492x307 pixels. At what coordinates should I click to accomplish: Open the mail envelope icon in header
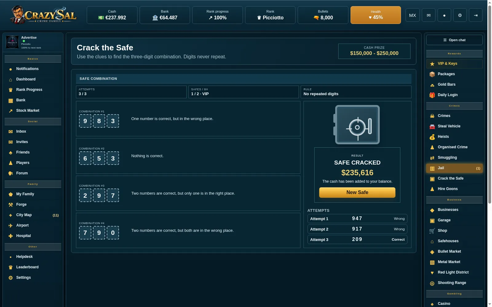click(x=428, y=15)
